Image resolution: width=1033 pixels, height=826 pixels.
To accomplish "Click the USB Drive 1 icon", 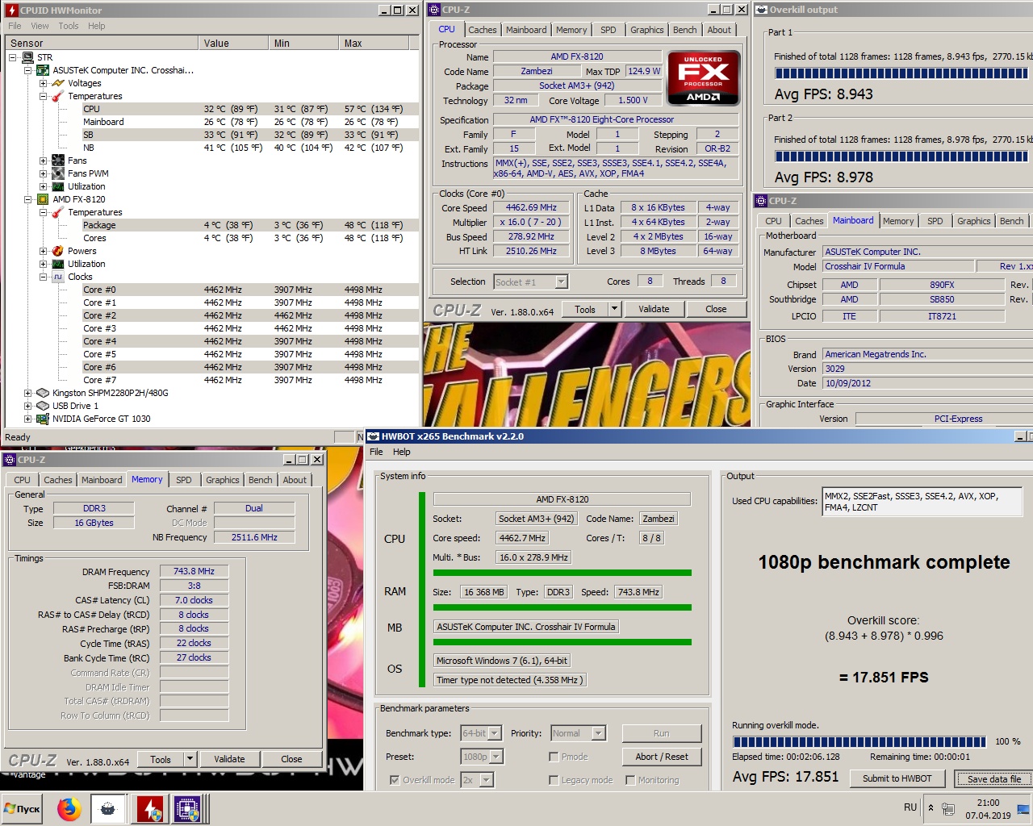I will (x=43, y=406).
